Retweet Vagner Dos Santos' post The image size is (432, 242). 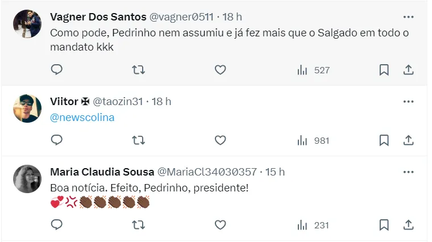tap(138, 70)
